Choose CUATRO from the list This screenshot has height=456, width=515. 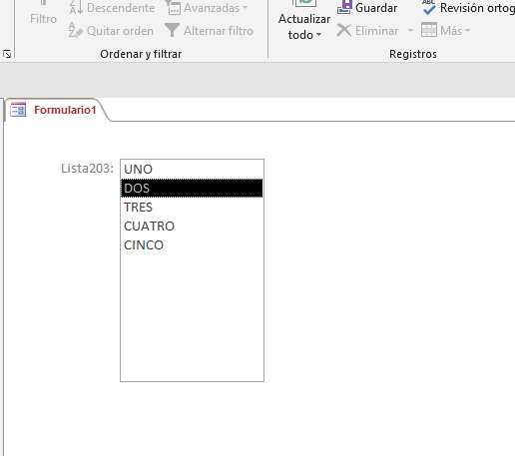(x=192, y=227)
